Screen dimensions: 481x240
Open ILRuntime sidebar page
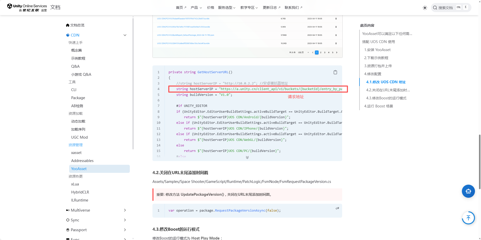tap(79, 200)
